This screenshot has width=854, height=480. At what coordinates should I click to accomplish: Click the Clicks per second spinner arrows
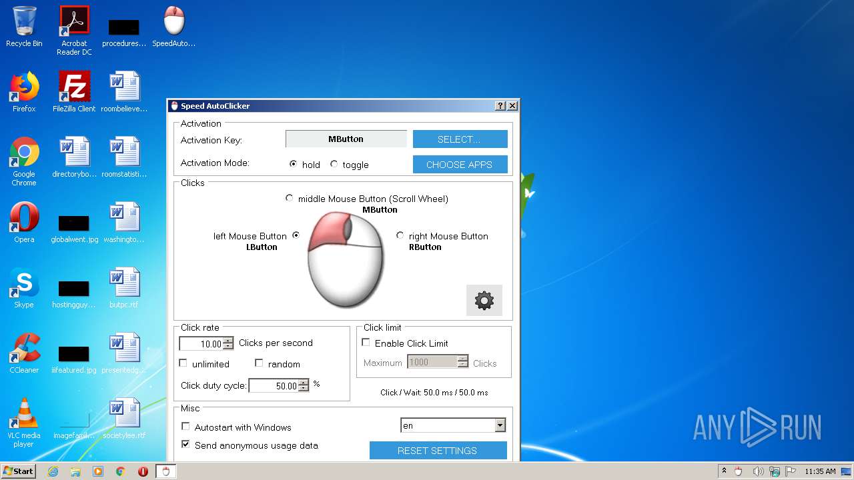[228, 344]
